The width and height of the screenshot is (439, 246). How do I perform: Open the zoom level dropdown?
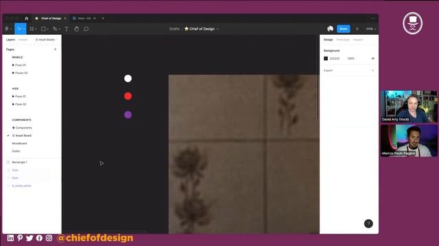(x=370, y=29)
